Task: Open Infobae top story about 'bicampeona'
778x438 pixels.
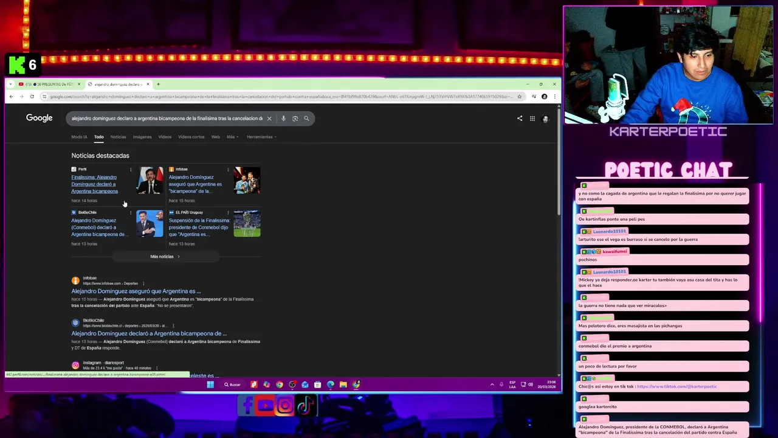Action: (x=195, y=184)
